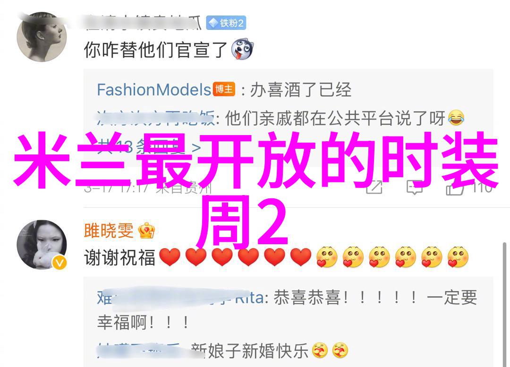Tap the reply 新娘子新婚快乐

coord(250,351)
